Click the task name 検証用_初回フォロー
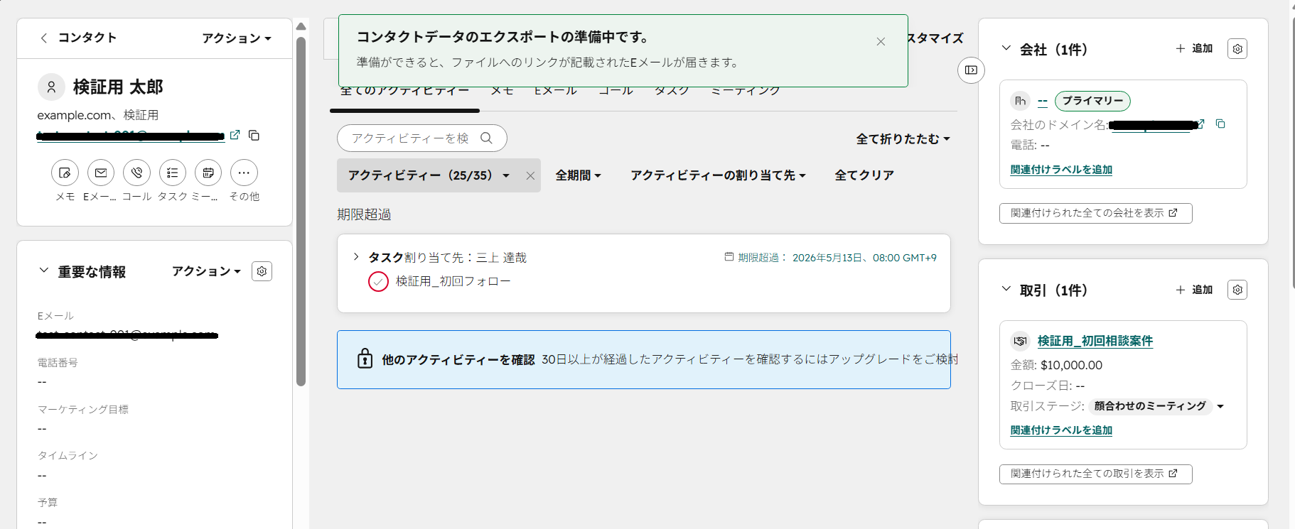Screen dimensions: 1295x529 tap(453, 281)
